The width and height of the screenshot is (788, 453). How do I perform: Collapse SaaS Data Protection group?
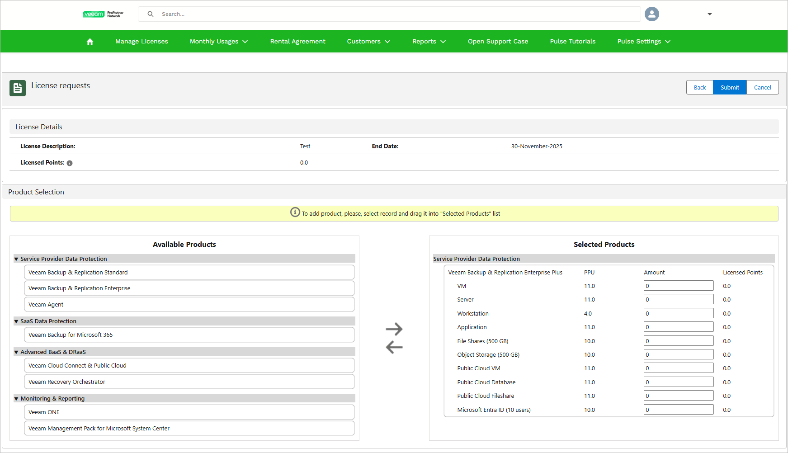click(16, 321)
